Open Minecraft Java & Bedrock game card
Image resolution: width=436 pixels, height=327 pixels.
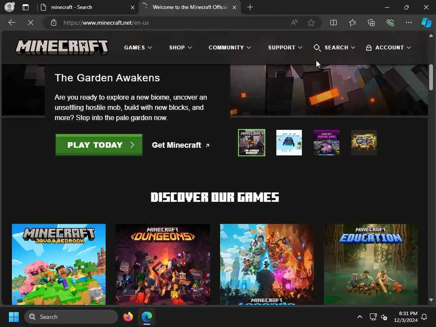pyautogui.click(x=59, y=264)
